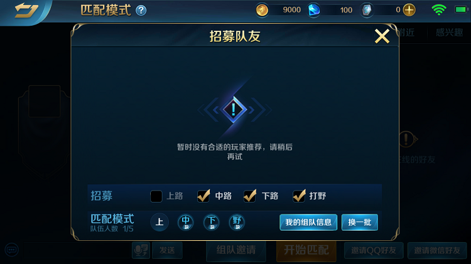This screenshot has height=264, width=471.
Task: Add currency with the plus icon
Action: coord(409,10)
